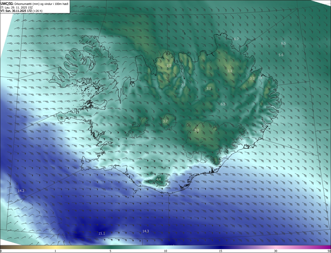Click the 3.3 value directly beside 7.4
The height and width of the screenshot is (253, 331).
[252, 78]
